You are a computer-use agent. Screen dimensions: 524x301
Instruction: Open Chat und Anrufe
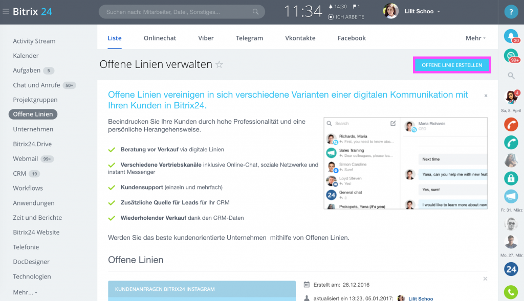36,85
